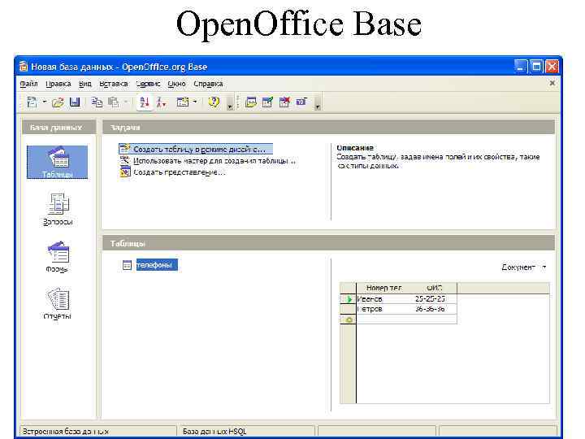This screenshot has width=585, height=439.
Task: Click the Copy toolbar icon
Action: [x=97, y=102]
